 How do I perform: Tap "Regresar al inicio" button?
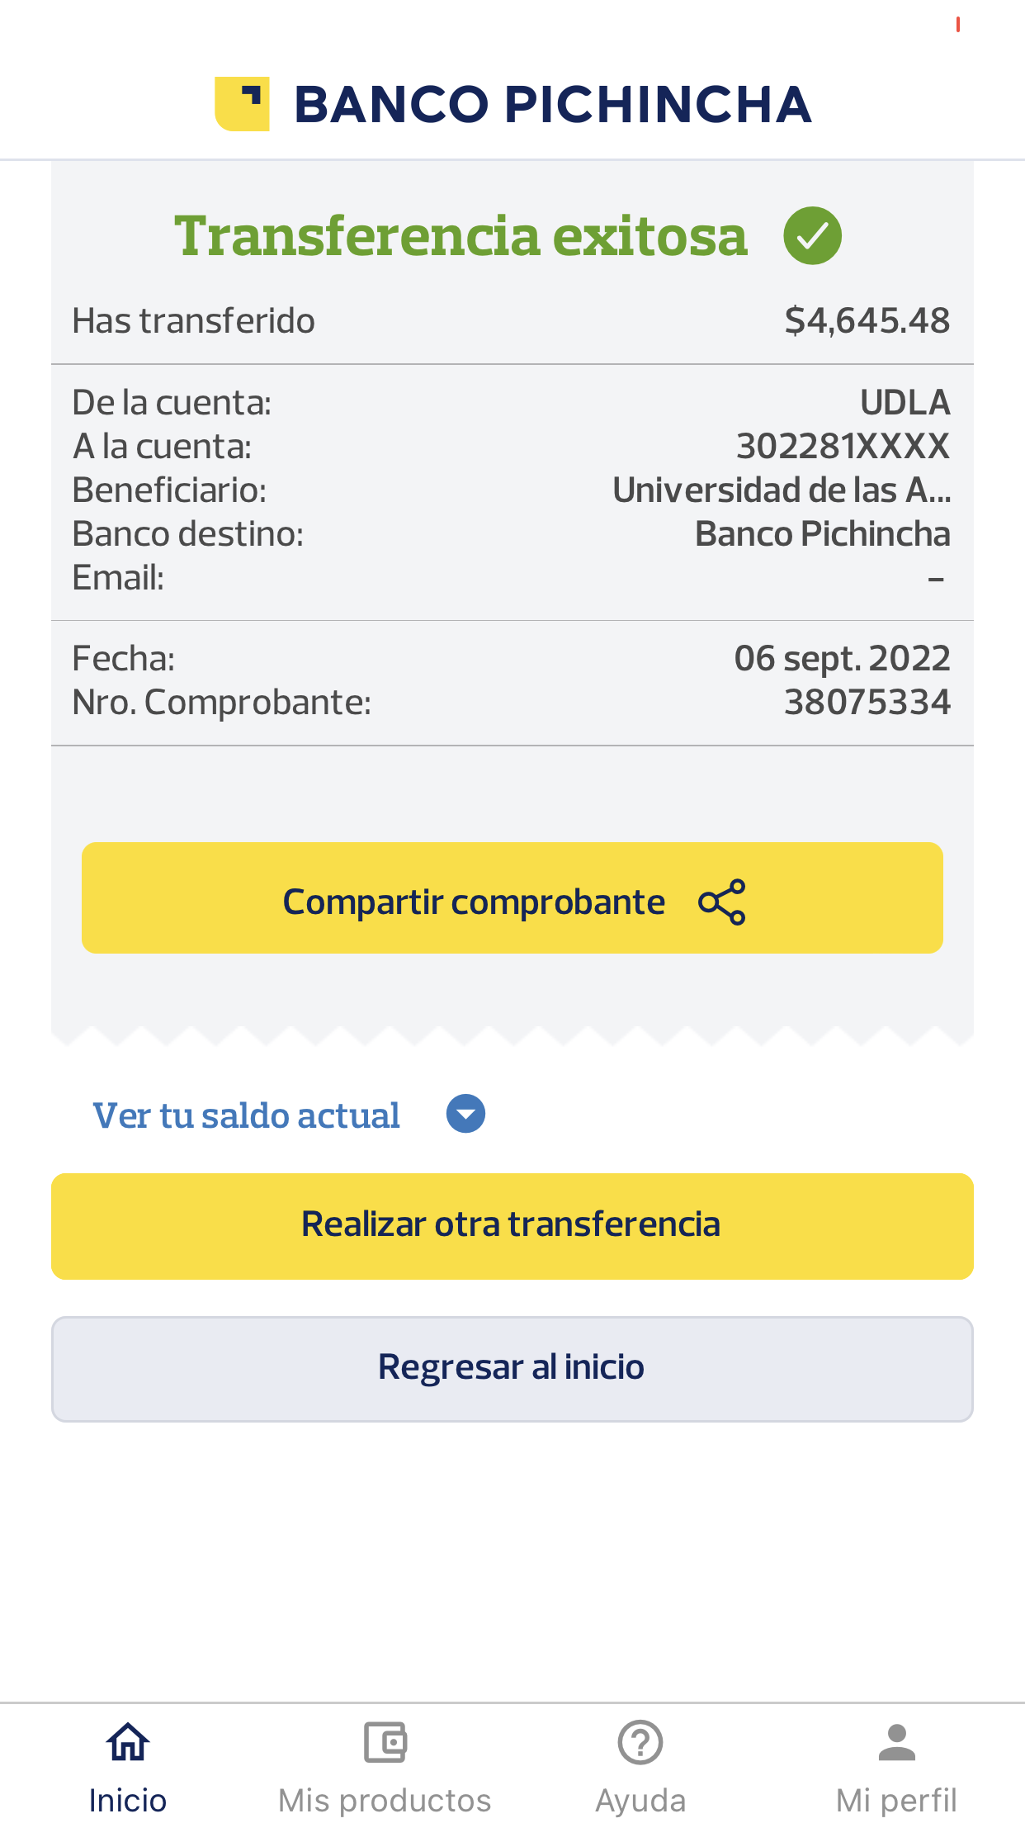[x=512, y=1368]
